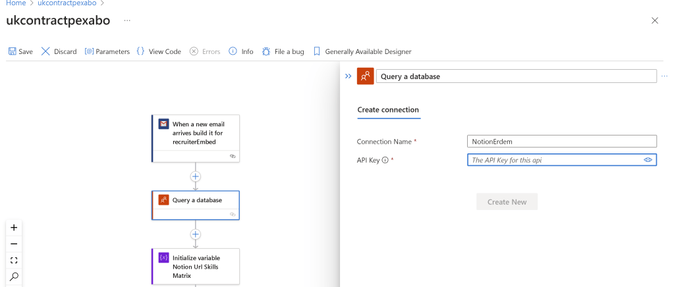Toggle API Key visibility with the eye icon

tap(648, 160)
